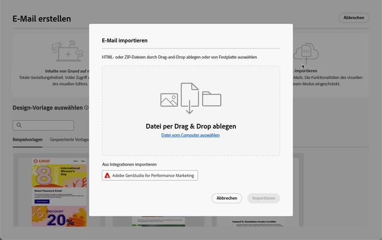382x240 pixels.
Task: Switch to the Beispielvorlagen tab
Action: [x=28, y=140]
